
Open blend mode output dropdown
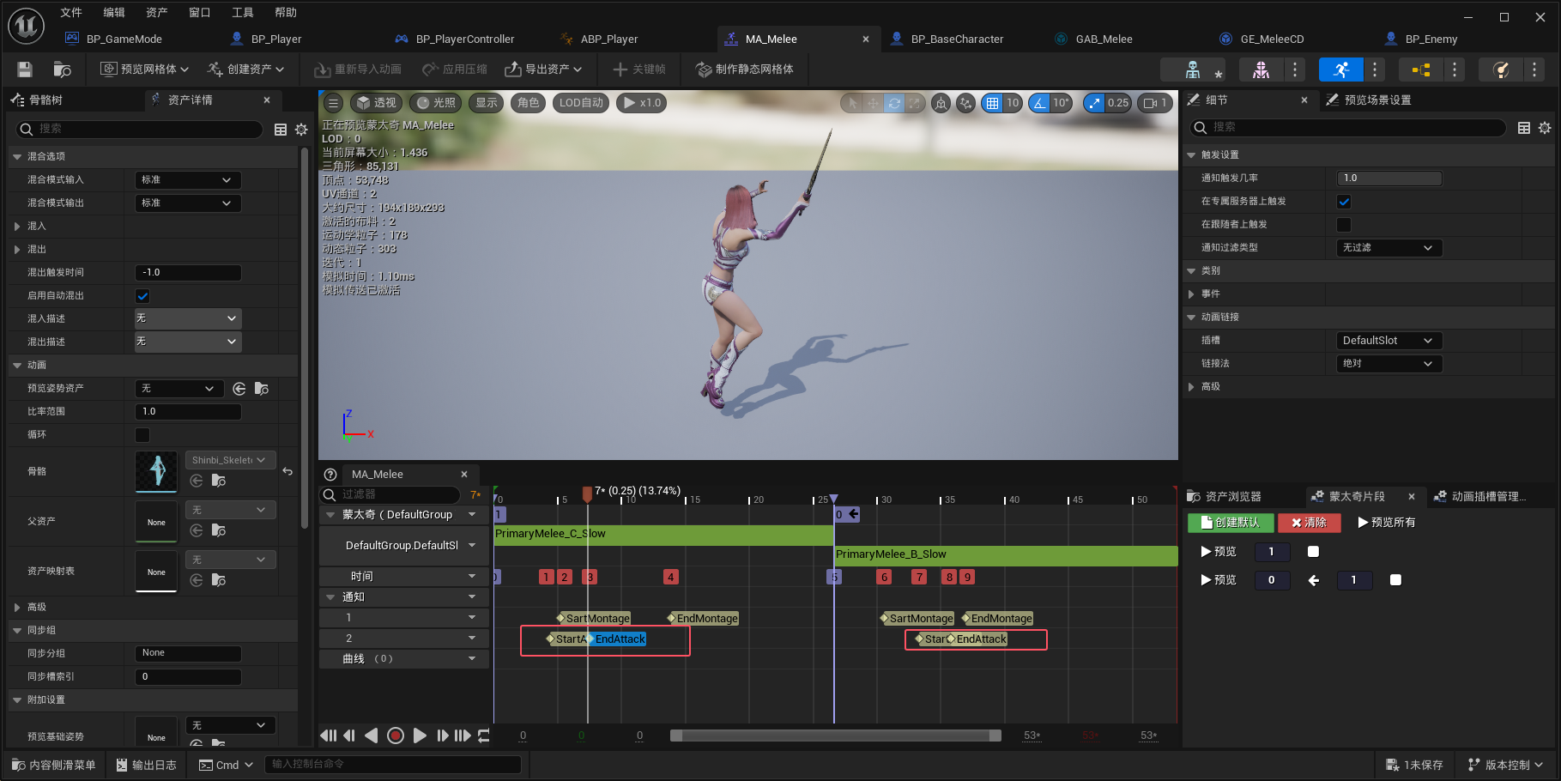[188, 203]
